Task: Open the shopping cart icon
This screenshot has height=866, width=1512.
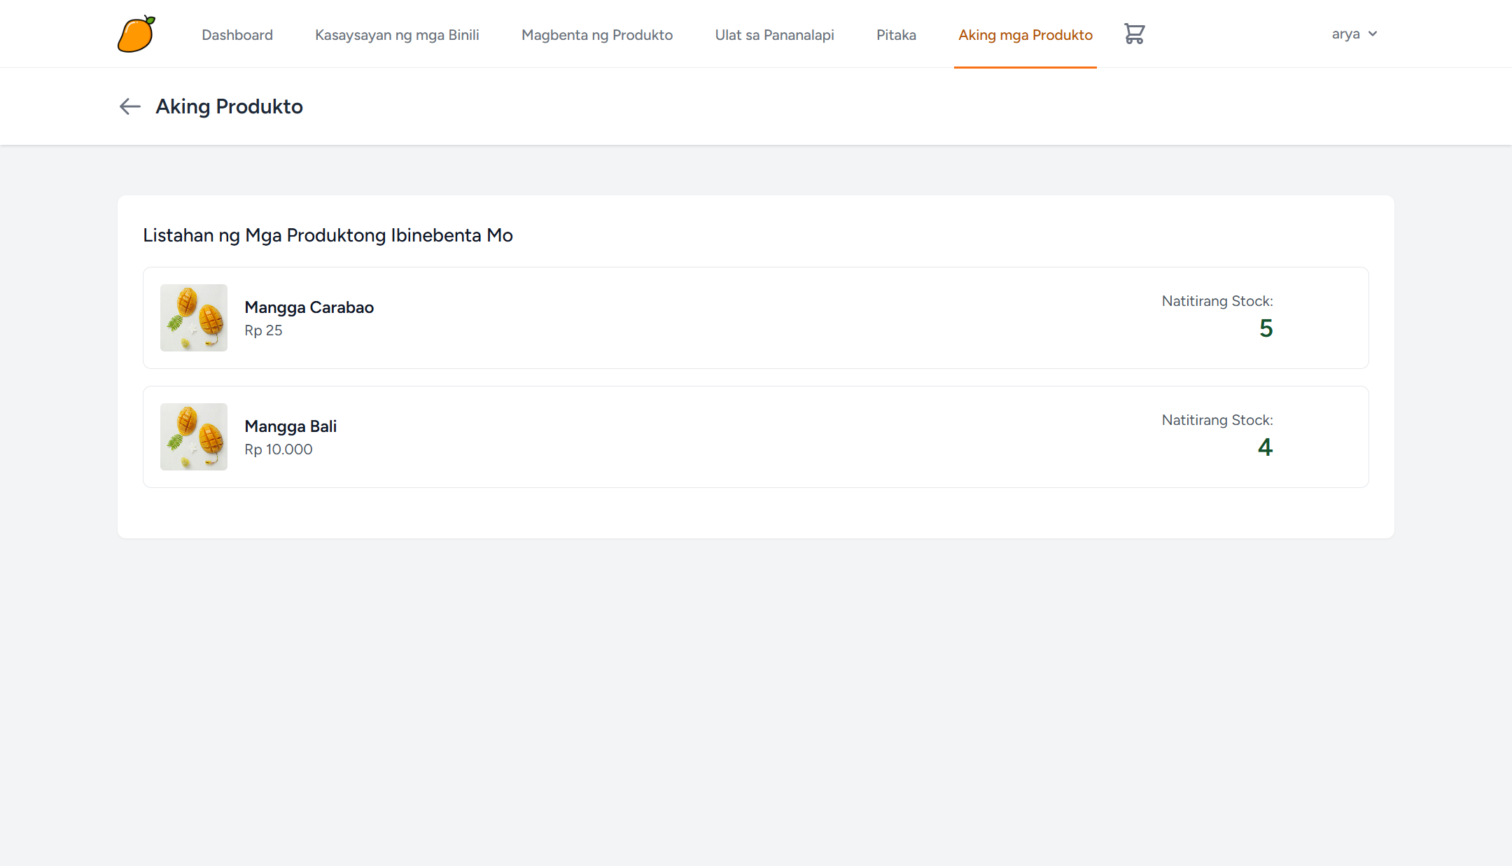Action: pyautogui.click(x=1134, y=34)
